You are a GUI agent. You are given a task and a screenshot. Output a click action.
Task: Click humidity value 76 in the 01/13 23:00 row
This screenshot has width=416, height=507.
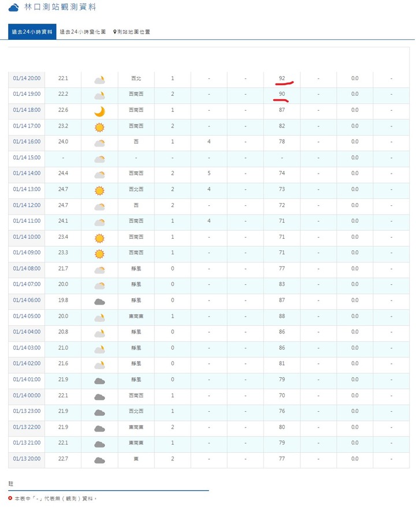click(282, 411)
